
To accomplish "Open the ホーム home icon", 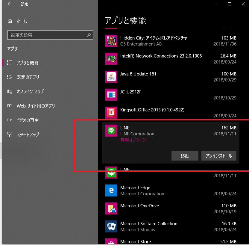I will click(x=10, y=21).
